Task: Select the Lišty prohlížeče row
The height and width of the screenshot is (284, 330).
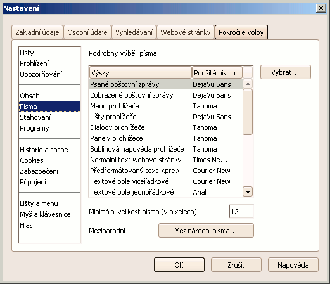Action: (x=166, y=117)
